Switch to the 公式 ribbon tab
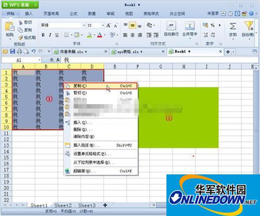The width and height of the screenshot is (260, 216). [73, 14]
